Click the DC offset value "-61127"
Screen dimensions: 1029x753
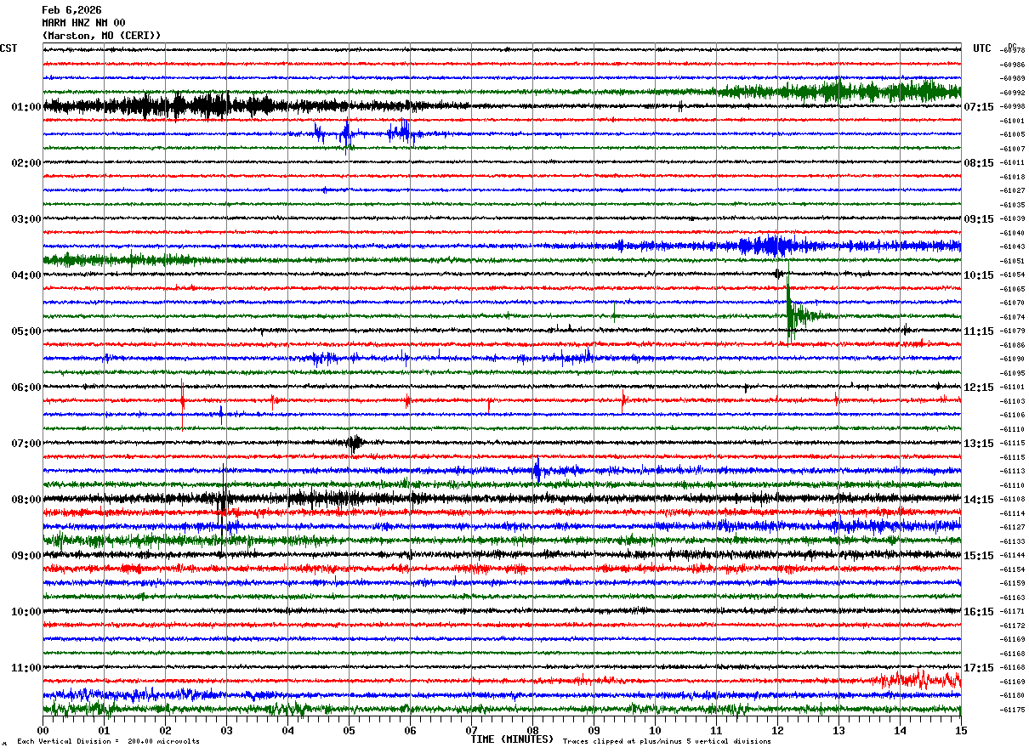pos(1013,527)
